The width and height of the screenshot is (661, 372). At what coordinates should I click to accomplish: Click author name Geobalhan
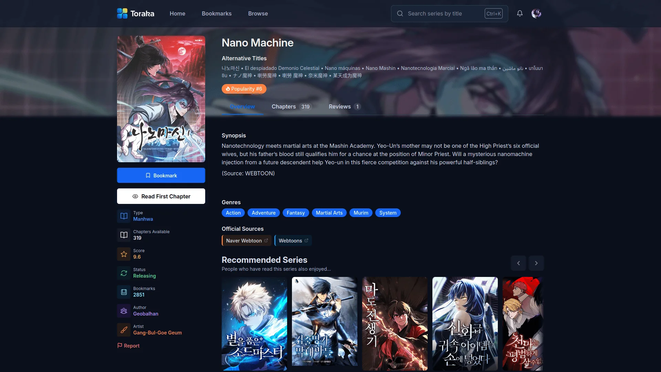point(146,314)
